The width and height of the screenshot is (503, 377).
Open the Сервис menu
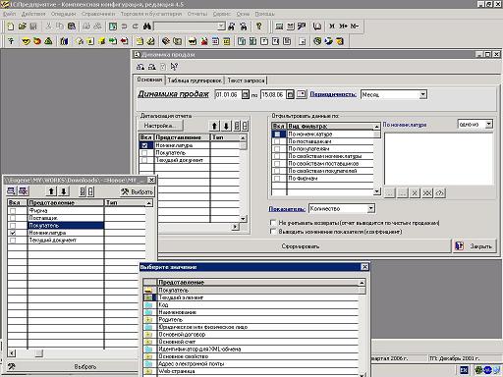(222, 14)
